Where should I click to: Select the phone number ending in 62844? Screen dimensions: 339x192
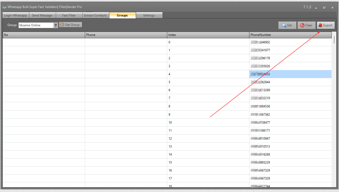click(290, 82)
